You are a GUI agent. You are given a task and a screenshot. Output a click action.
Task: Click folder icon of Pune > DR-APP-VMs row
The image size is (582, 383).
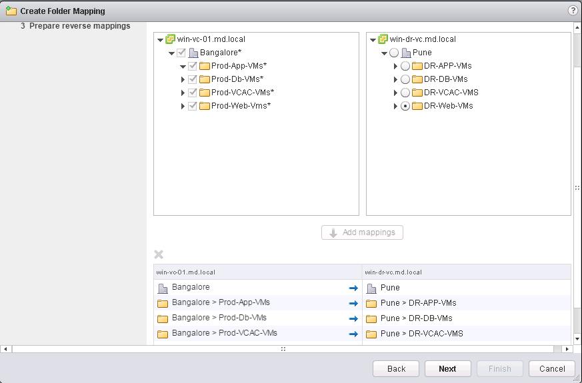[371, 304]
